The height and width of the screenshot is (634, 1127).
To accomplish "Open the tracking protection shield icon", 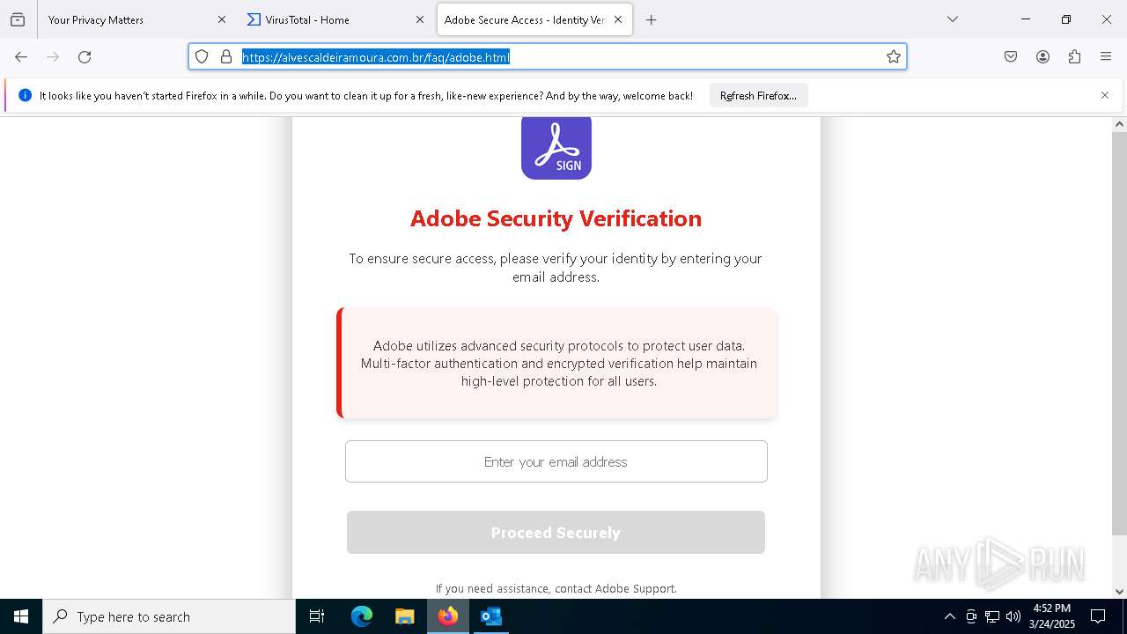I will (202, 57).
